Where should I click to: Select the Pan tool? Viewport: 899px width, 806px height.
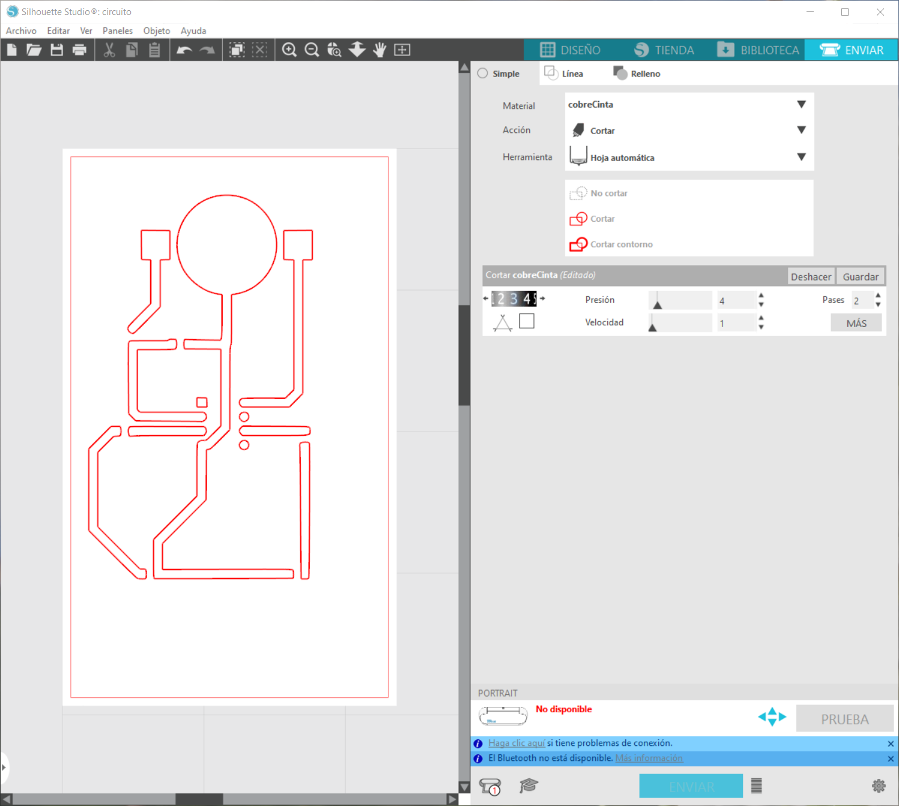[380, 50]
